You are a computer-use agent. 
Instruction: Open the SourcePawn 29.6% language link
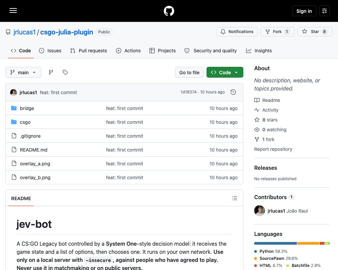pos(276,259)
